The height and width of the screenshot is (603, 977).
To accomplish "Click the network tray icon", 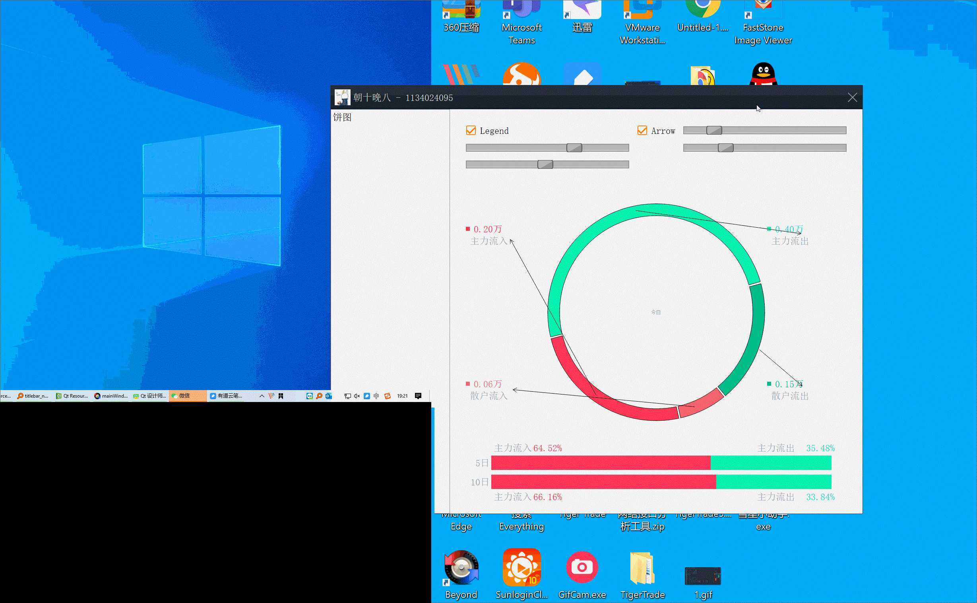I will (x=347, y=396).
